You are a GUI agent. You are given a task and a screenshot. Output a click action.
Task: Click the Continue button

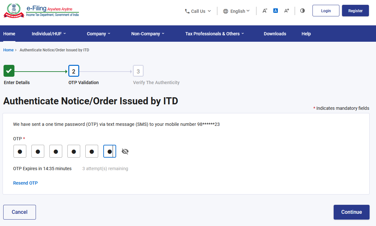[351, 212]
